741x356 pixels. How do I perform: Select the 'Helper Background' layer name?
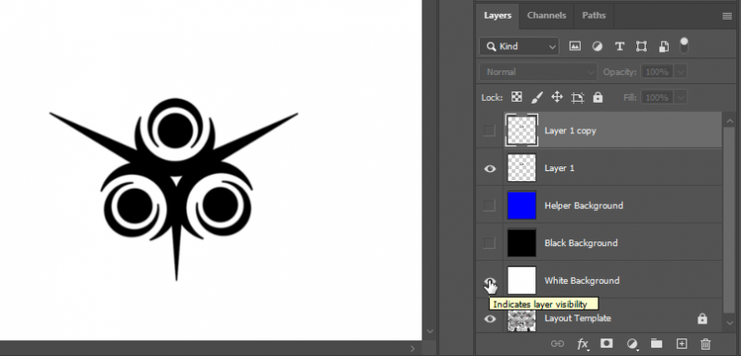[584, 205]
